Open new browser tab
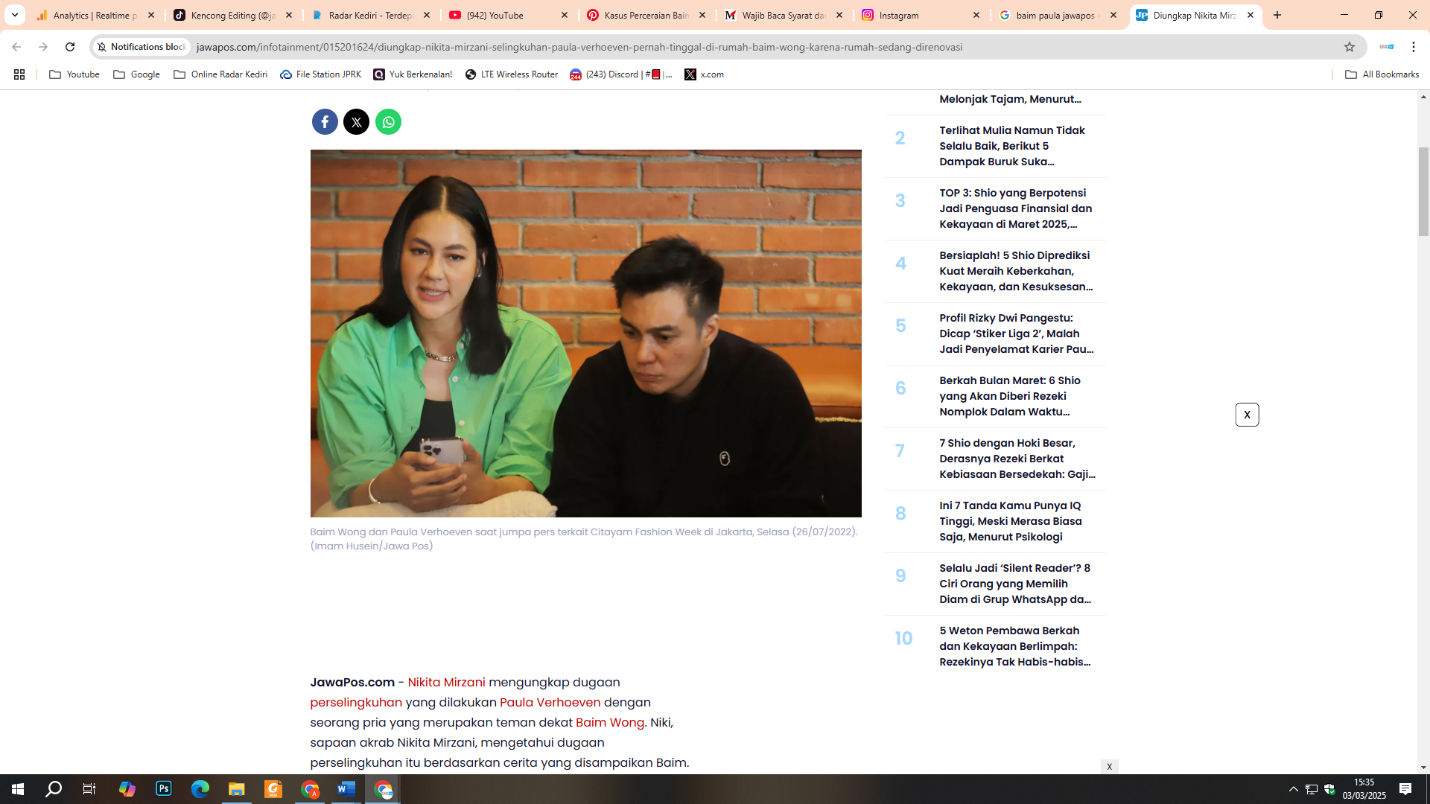The image size is (1430, 804). click(1277, 15)
